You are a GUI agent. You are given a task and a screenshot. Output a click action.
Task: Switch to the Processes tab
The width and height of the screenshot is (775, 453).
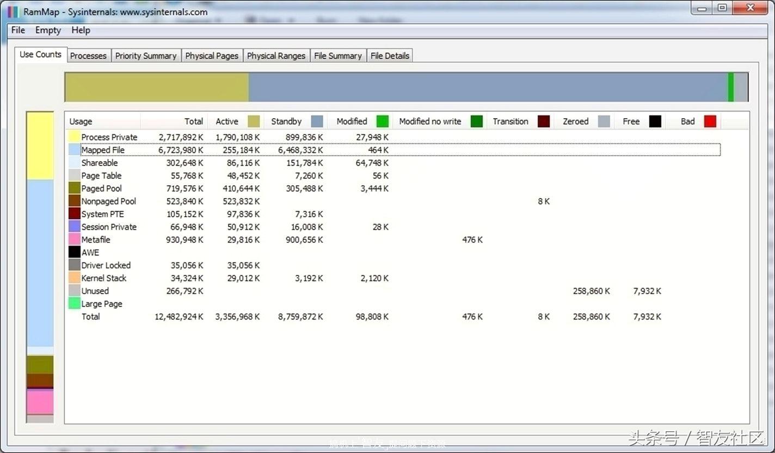(x=88, y=56)
